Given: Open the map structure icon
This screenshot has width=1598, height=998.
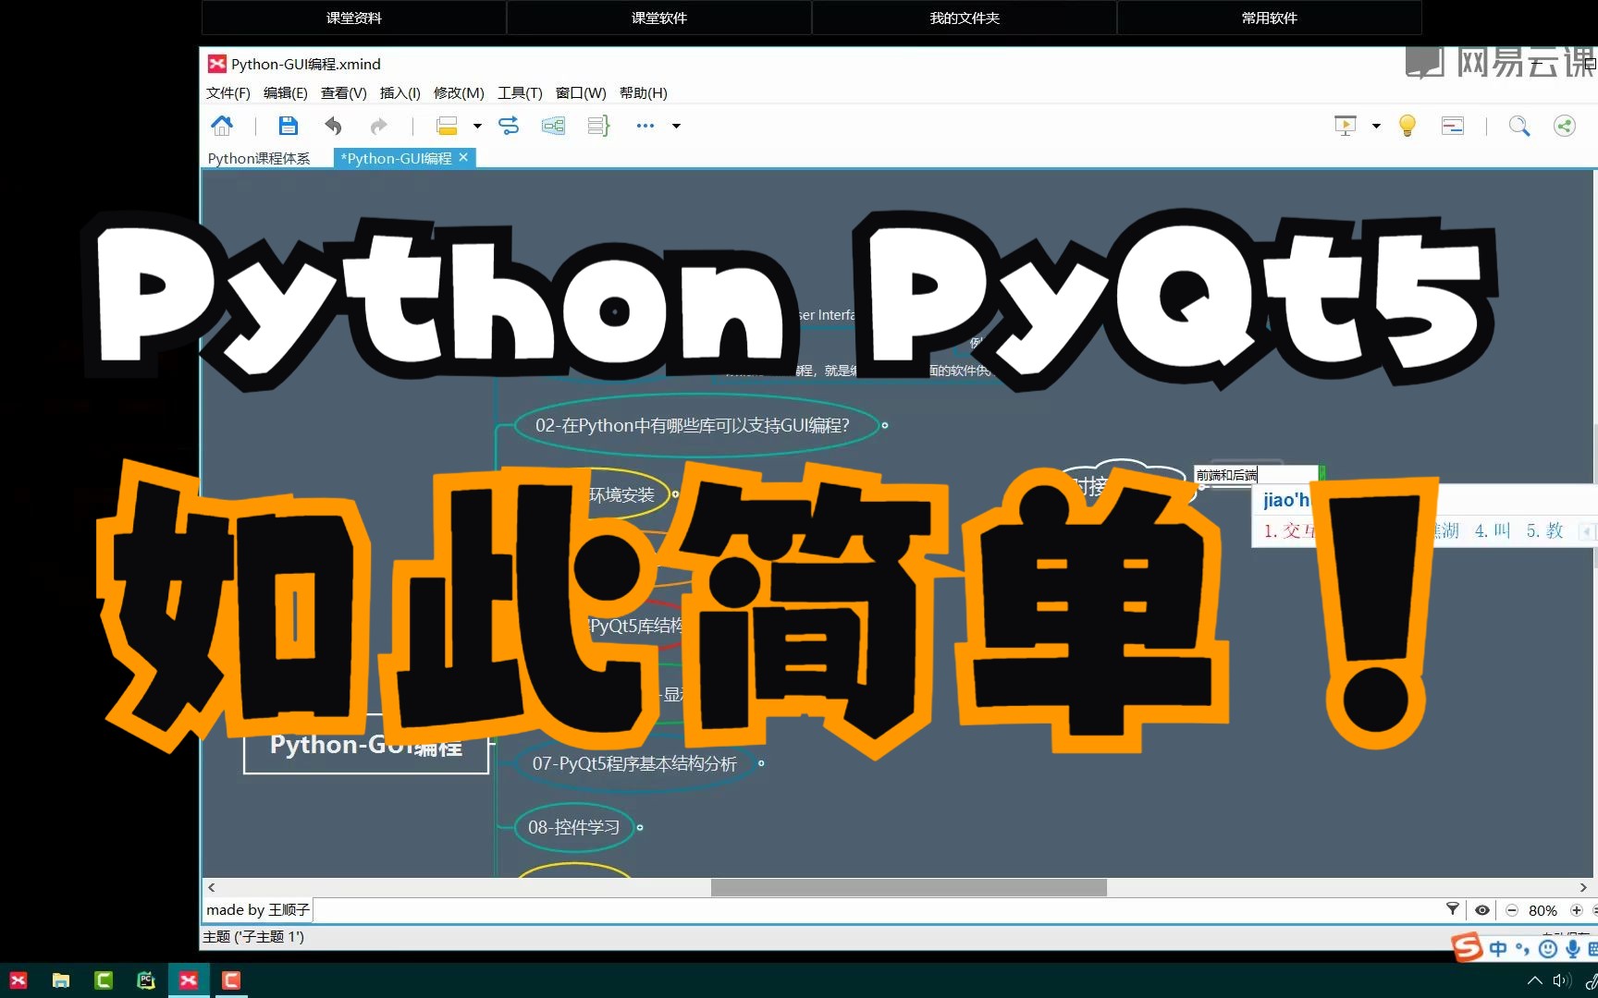Looking at the screenshot, I should (553, 126).
